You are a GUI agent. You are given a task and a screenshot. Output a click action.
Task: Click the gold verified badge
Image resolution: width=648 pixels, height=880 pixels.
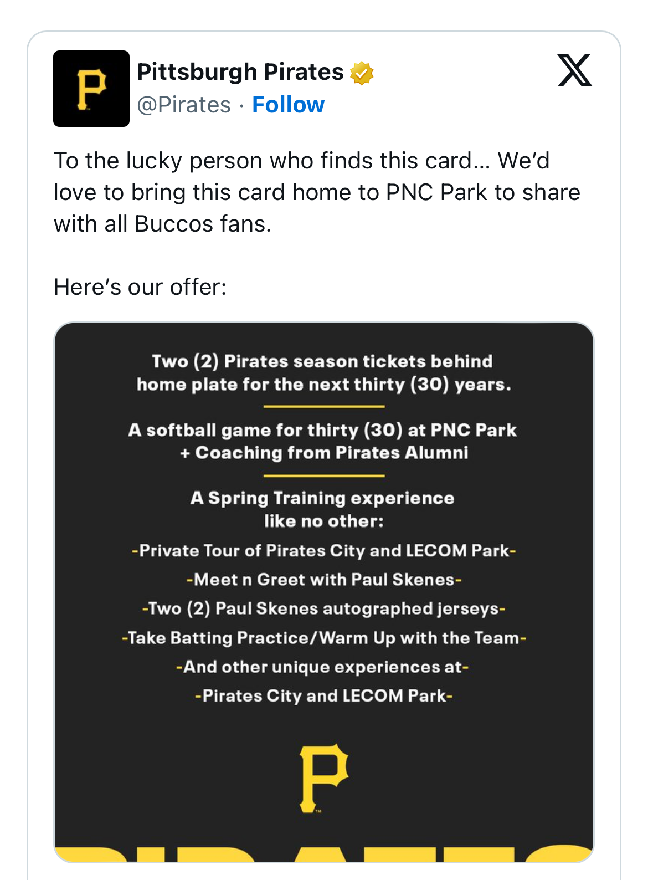click(x=362, y=73)
